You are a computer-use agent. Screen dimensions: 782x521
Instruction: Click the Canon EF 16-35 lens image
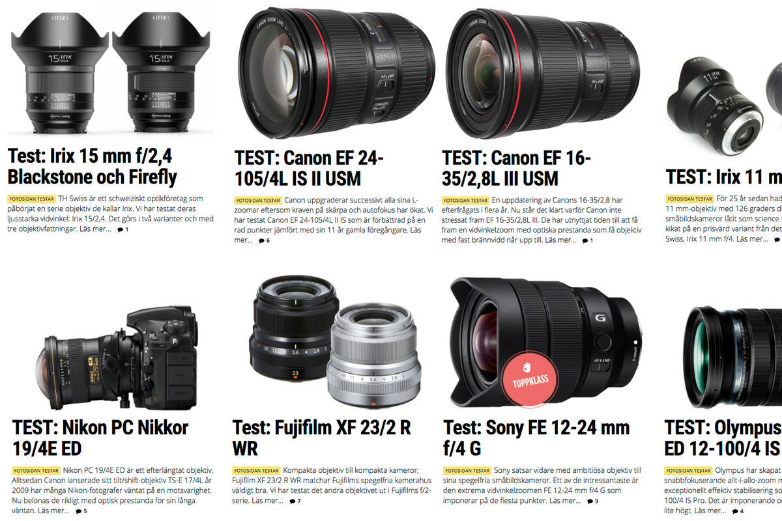[x=544, y=70]
